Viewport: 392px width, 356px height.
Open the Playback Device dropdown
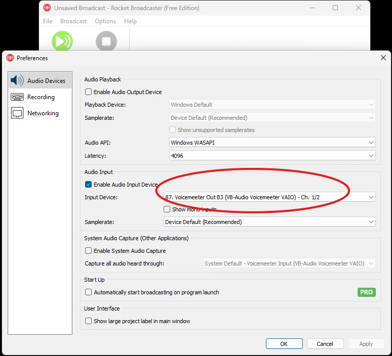[272, 104]
